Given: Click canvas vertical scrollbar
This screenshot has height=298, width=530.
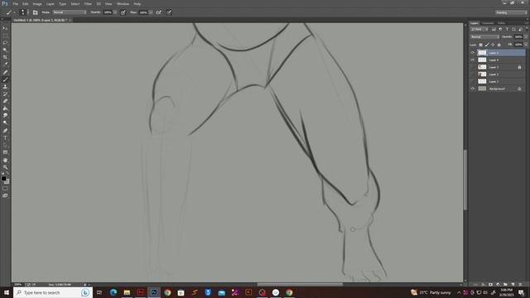Looking at the screenshot, I should pyautogui.click(x=465, y=180).
